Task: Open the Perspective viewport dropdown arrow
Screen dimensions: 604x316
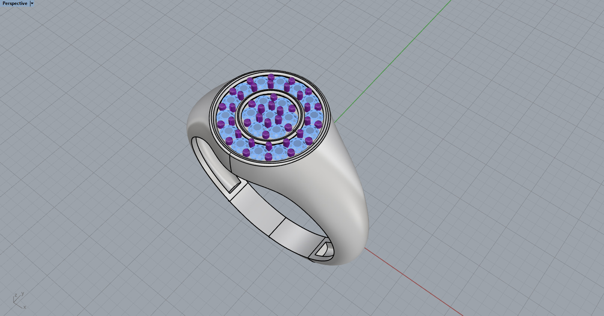Action: [32, 3]
